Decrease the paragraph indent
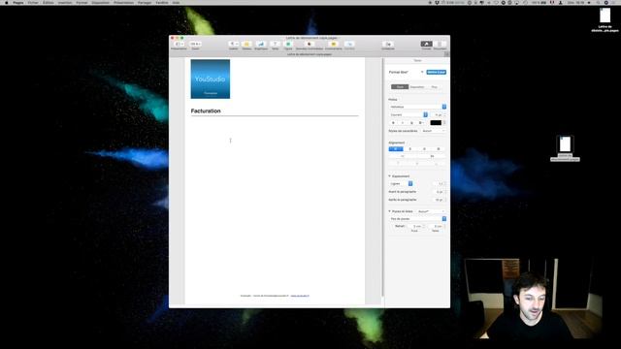 pos(403,156)
